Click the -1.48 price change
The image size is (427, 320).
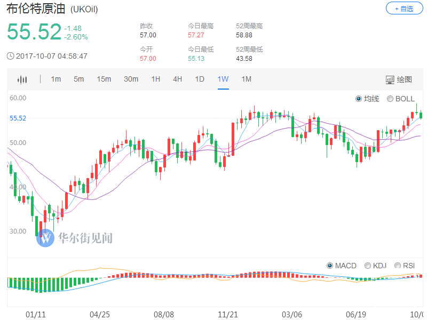point(73,28)
